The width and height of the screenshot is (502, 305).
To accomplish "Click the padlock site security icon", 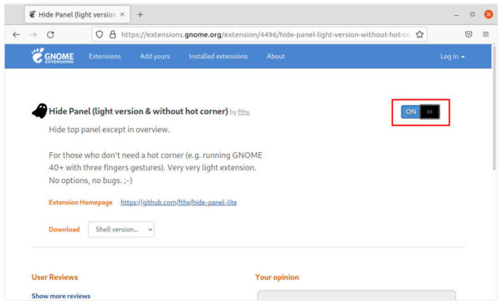I will pyautogui.click(x=112, y=34).
